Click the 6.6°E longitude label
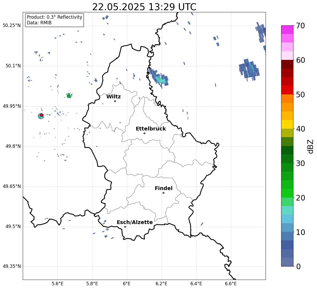Image resolution: width=317 pixels, height=289 pixels. tap(231, 284)
